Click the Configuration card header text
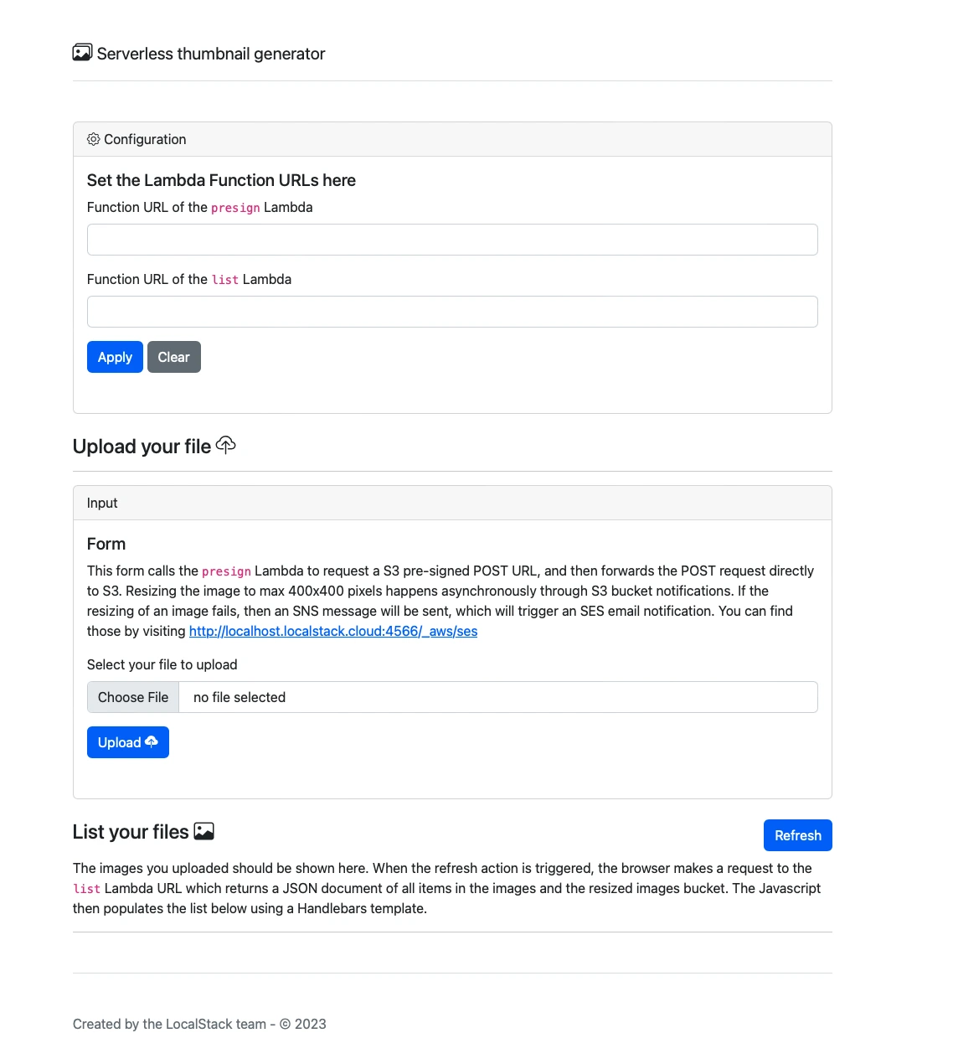The width and height of the screenshot is (953, 1064). 145,139
